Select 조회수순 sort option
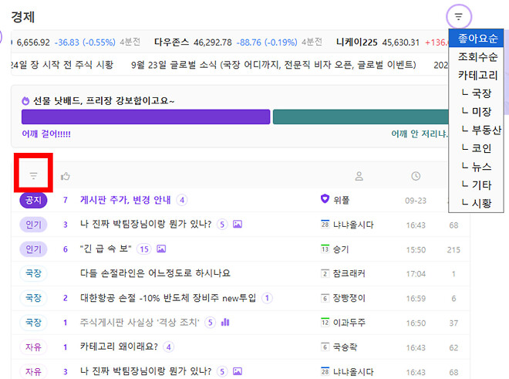509x379 pixels. click(476, 57)
